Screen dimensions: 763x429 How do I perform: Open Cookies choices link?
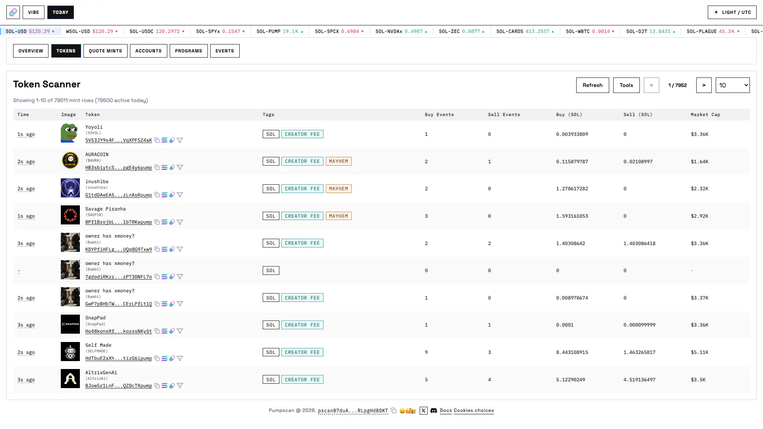click(474, 410)
